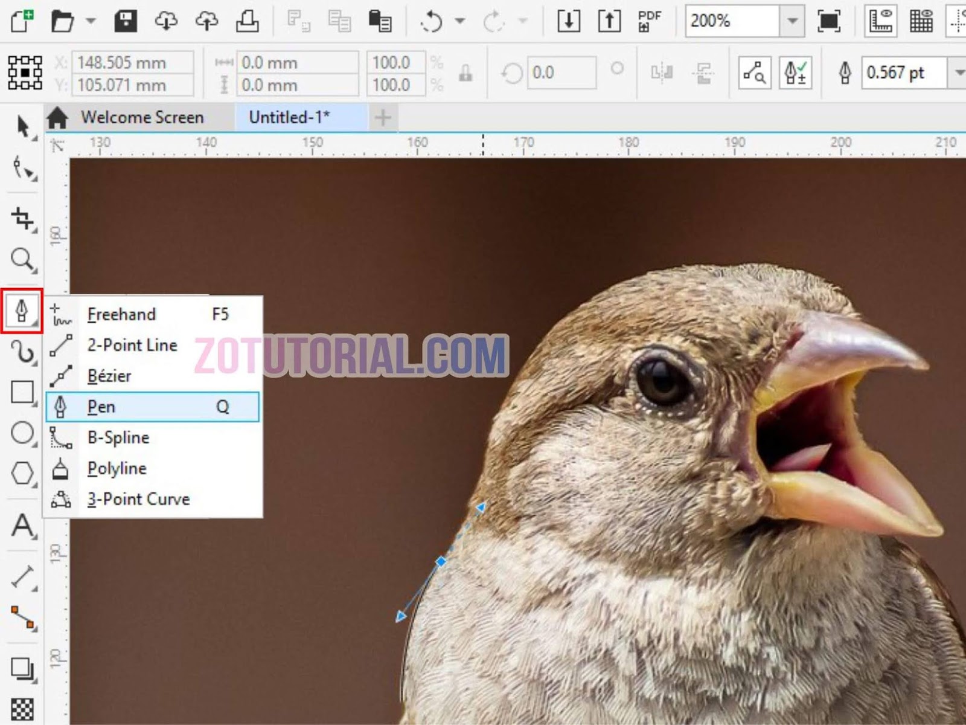Choose Polyline from the flyout

pyautogui.click(x=153, y=468)
